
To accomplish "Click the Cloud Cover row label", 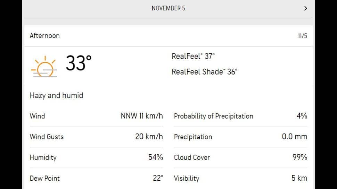I will pos(192,157).
